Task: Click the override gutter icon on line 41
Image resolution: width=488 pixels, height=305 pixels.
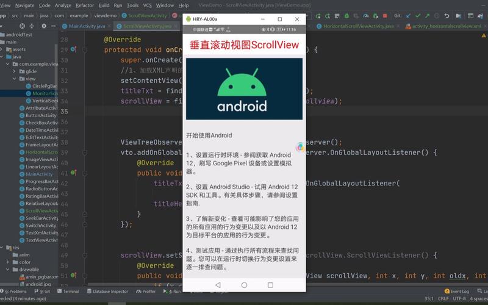Action: pyautogui.click(x=73, y=173)
